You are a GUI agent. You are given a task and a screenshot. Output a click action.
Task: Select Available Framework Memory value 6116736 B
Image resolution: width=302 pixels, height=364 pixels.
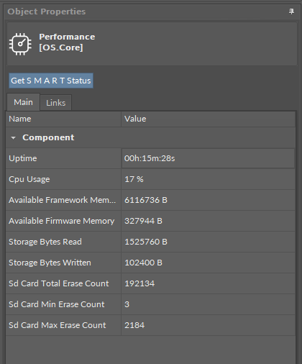(146, 200)
